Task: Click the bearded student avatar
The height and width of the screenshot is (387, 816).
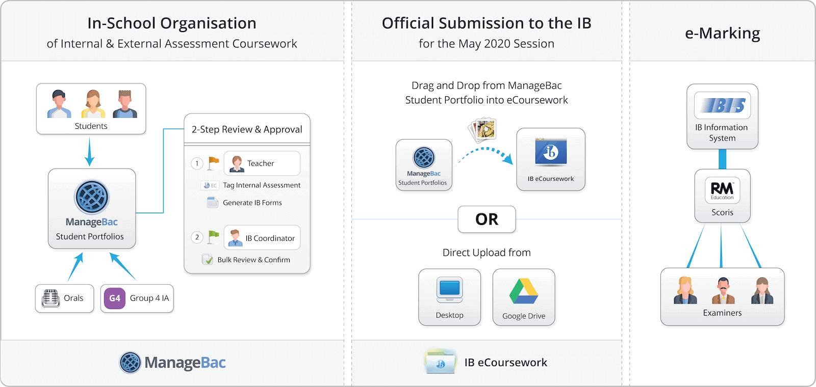Action: tap(125, 104)
